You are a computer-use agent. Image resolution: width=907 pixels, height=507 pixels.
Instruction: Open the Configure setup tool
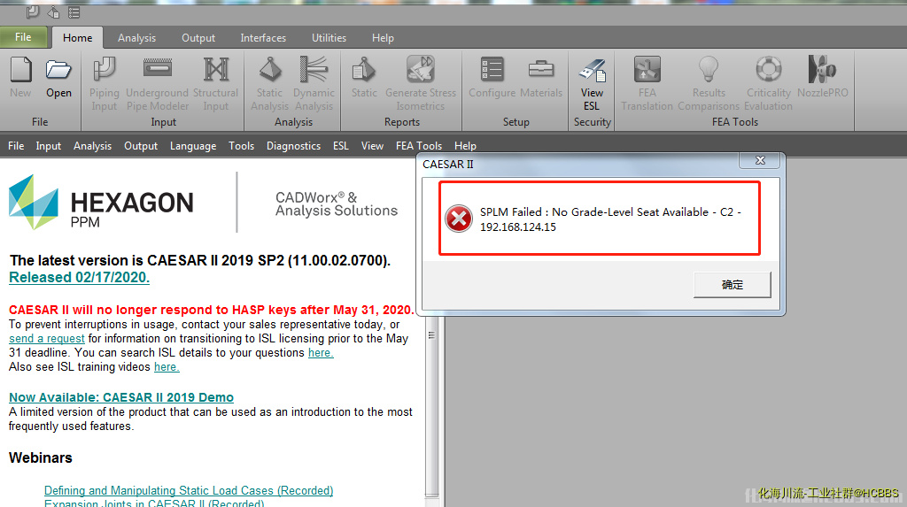pyautogui.click(x=492, y=77)
